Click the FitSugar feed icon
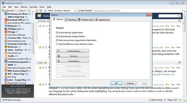The image size is (187, 103). pyautogui.click(x=6, y=32)
